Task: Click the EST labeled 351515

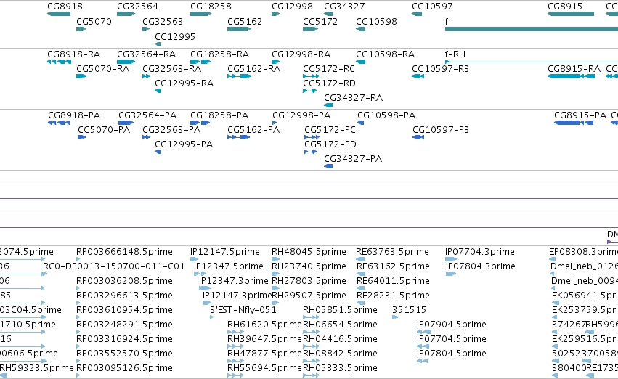Action: coord(409,310)
